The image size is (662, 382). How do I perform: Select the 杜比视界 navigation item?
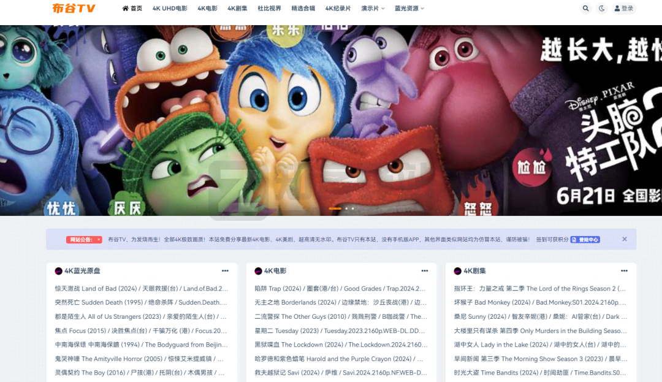point(270,8)
